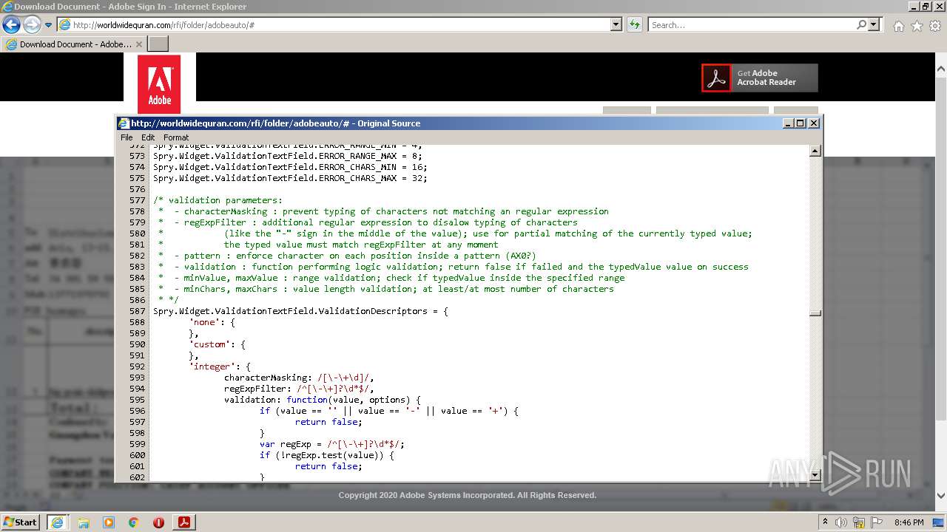Click the scroll down arrow of source viewer
Screen dimensions: 947x532
tap(815, 474)
